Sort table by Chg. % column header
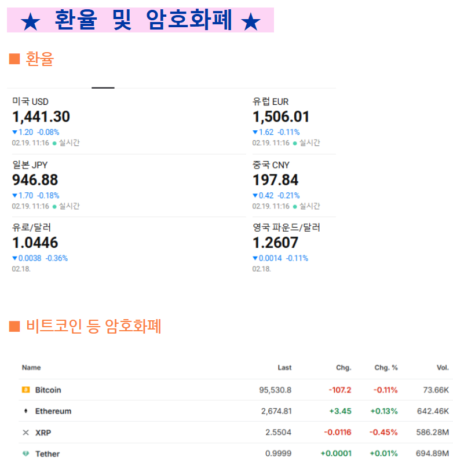 pos(386,368)
